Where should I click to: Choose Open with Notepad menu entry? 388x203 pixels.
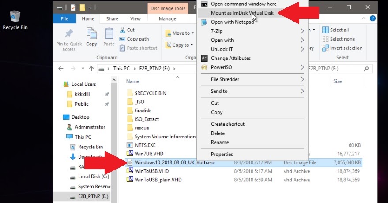pos(252,22)
